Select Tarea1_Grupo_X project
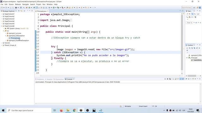The height and width of the screenshot is (113, 202). coord(10,45)
